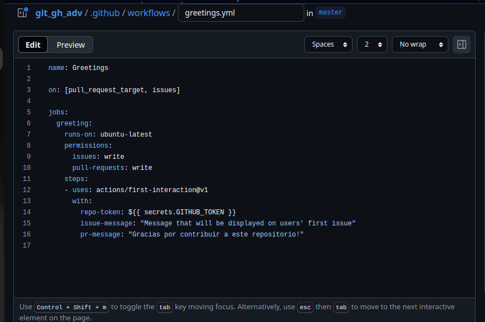Click the 'jobs:' line
Image resolution: width=485 pixels, height=322 pixels.
[x=58, y=112]
